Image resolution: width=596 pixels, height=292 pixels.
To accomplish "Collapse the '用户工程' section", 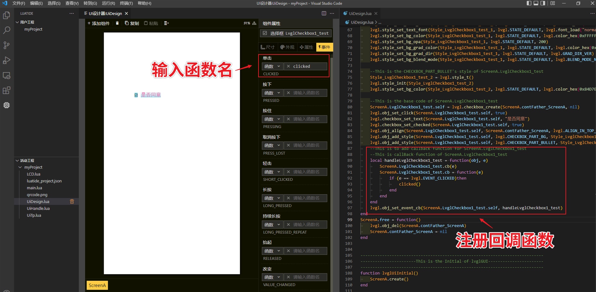I will 17,22.
